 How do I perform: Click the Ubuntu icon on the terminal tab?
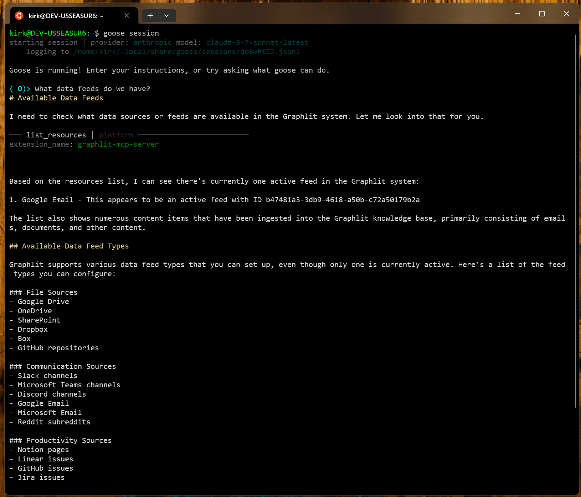click(x=19, y=16)
